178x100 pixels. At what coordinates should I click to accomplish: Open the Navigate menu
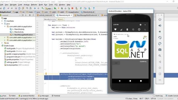13,5
